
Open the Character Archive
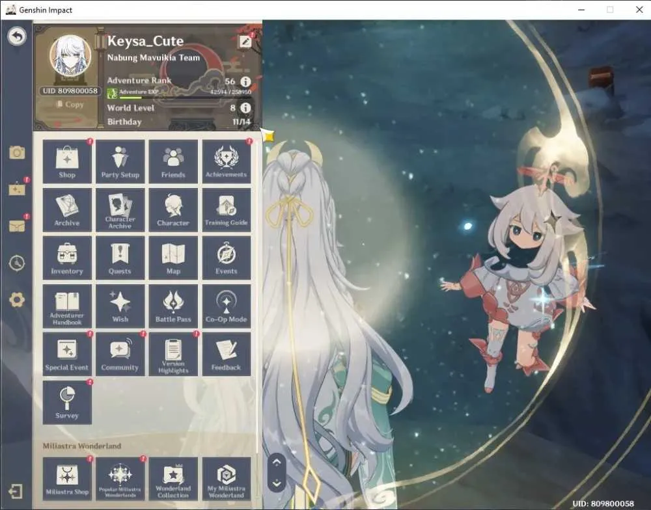pos(120,209)
